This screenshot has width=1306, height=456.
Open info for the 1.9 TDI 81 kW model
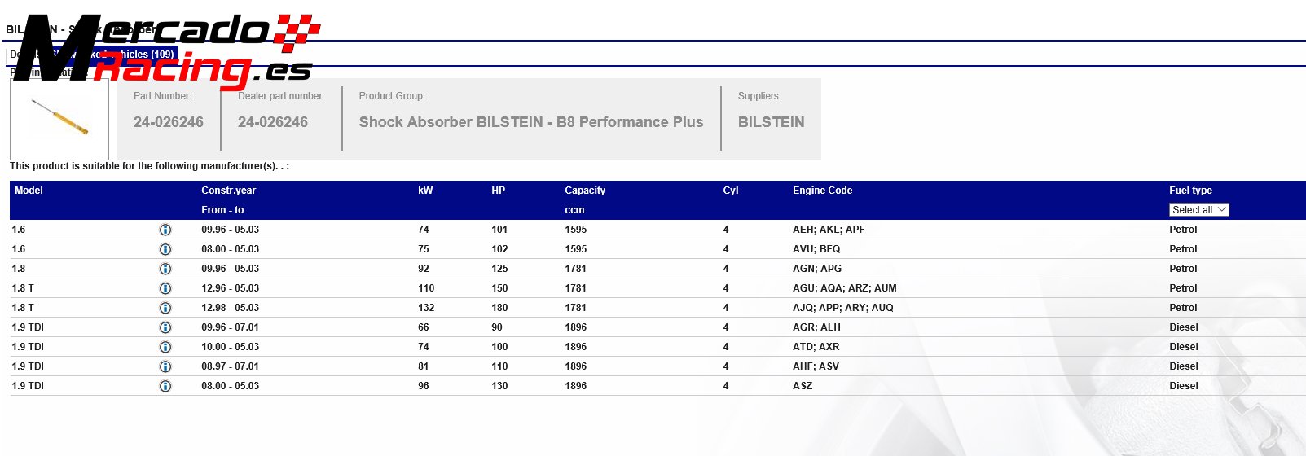[165, 367]
